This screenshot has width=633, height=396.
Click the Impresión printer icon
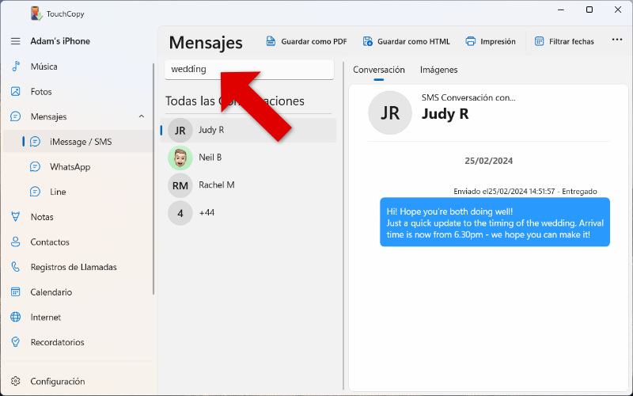click(x=470, y=41)
